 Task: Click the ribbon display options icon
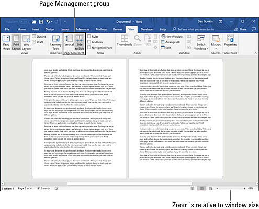tap(220, 21)
